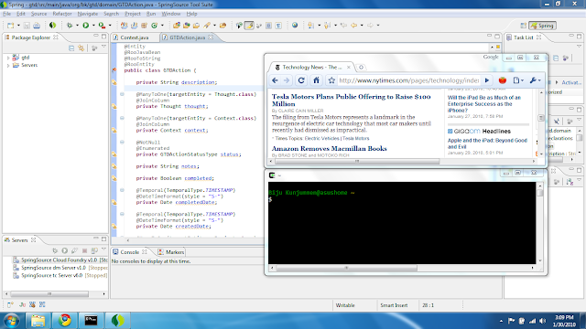The width and height of the screenshot is (586, 329).
Task: Open Chrome from the Windows taskbar
Action: (x=65, y=320)
